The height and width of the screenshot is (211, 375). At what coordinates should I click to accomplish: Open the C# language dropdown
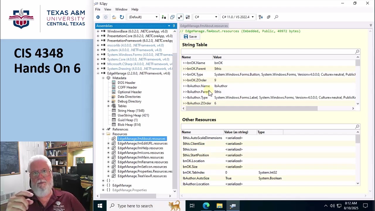pos(206,17)
